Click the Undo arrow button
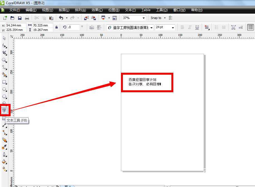Viewport: 255px width, 187px height. point(61,18)
